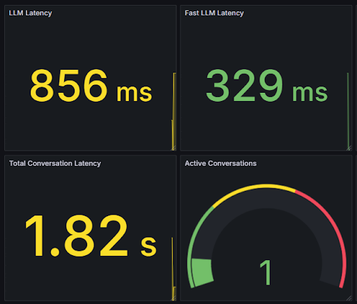
Task: Click the gauge reading number 1
Action: tap(266, 273)
